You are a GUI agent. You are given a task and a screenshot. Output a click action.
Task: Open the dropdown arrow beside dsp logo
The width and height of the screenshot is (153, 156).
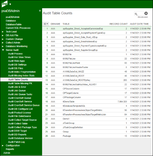(10, 4)
